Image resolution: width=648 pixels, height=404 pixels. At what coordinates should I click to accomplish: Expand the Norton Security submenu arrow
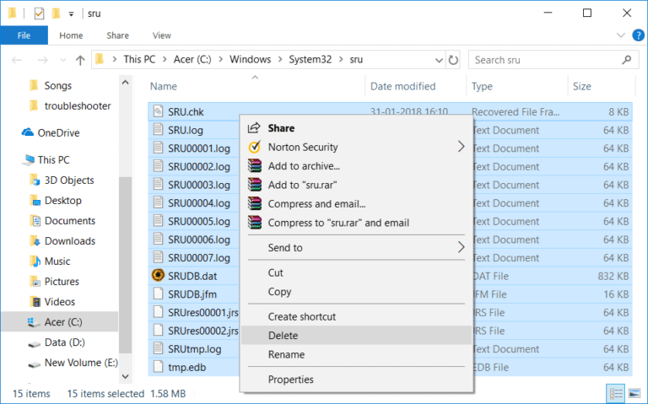pyautogui.click(x=461, y=147)
